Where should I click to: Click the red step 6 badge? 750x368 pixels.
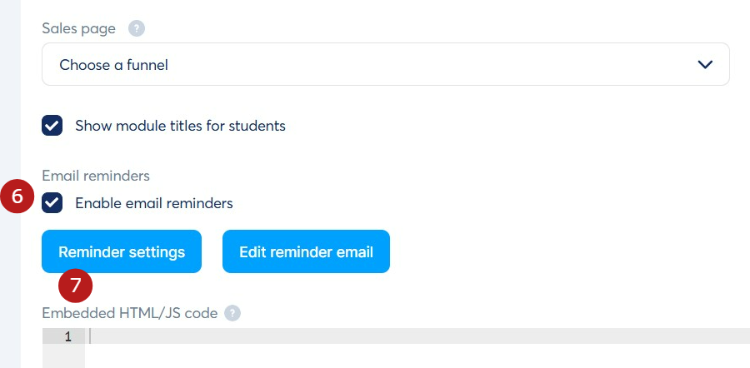[17, 198]
